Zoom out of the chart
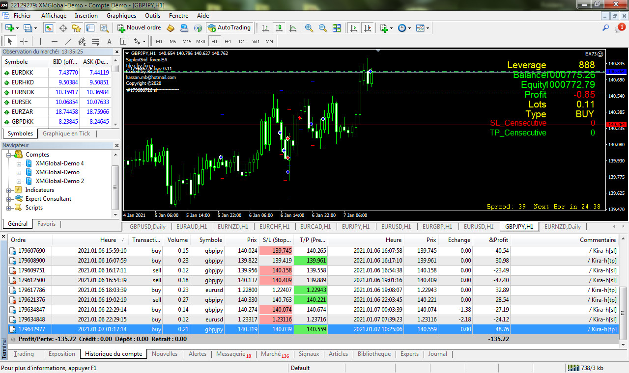Viewport: 629px width, 373px height. (x=323, y=28)
